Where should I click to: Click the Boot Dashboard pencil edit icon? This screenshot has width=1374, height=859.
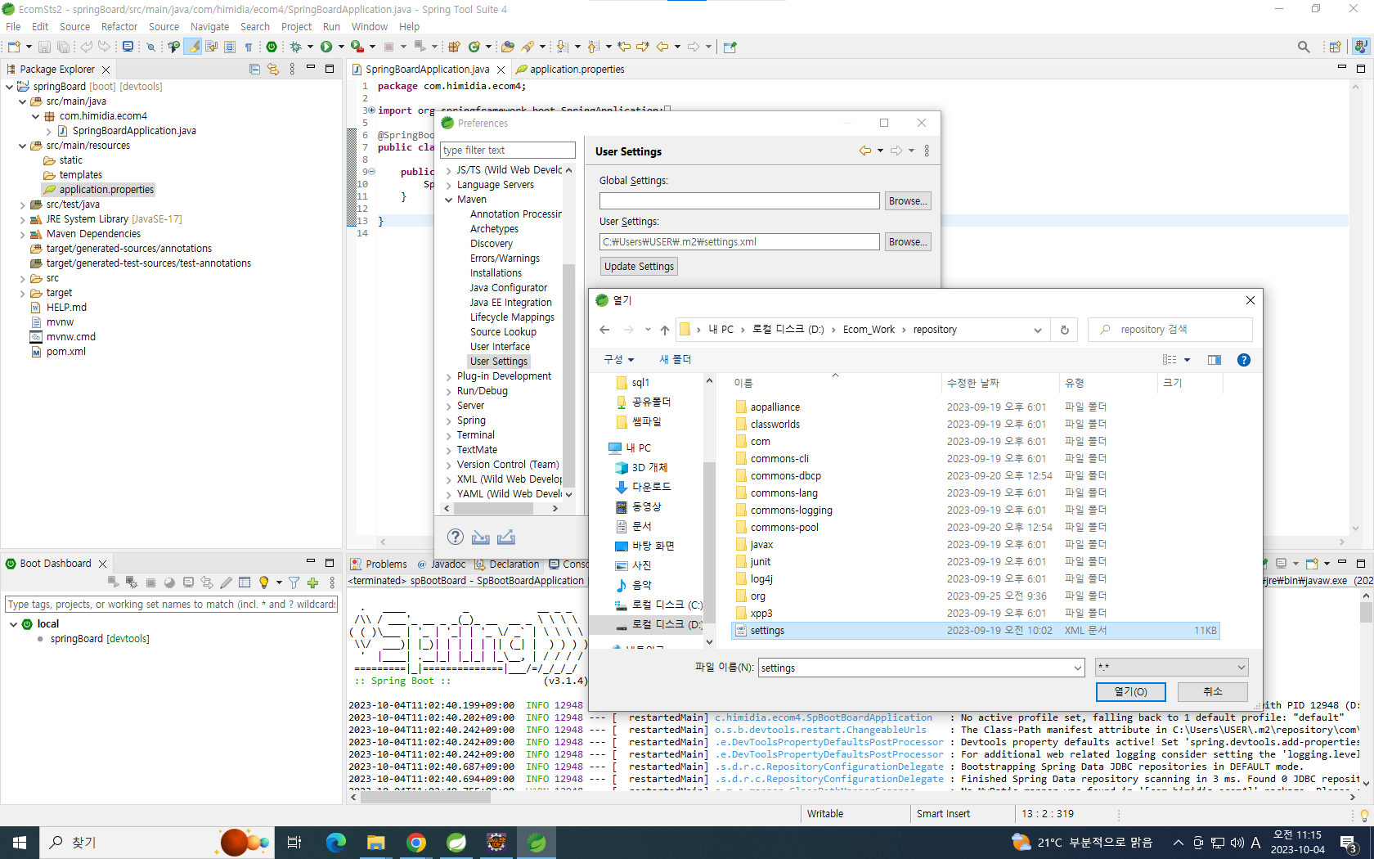tap(226, 582)
